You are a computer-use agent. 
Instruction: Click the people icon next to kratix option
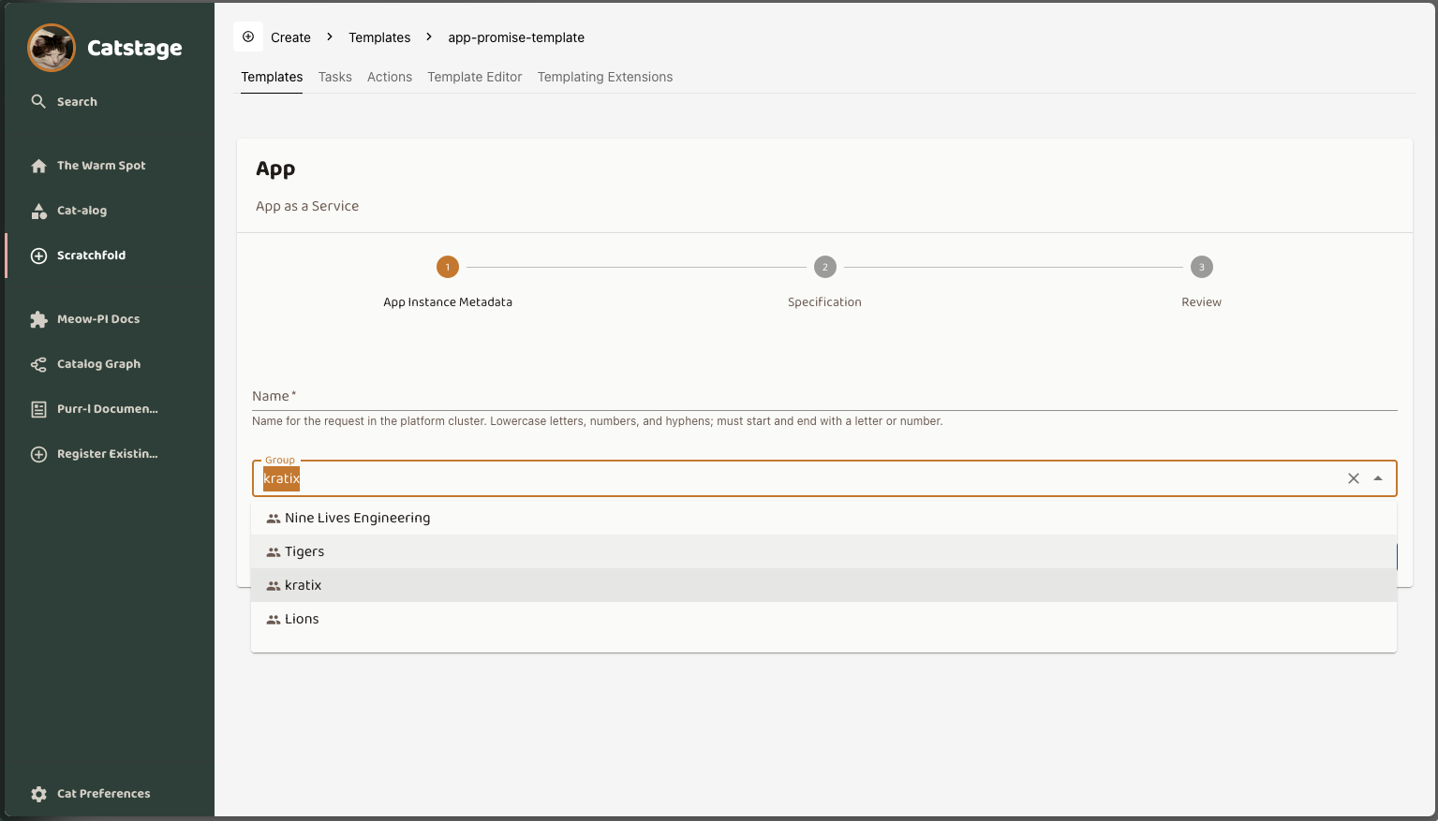(x=274, y=586)
